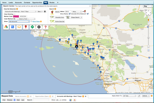This screenshot has width=154, height=103.
Task: Open the Actions dropdown
Action: pos(146,96)
